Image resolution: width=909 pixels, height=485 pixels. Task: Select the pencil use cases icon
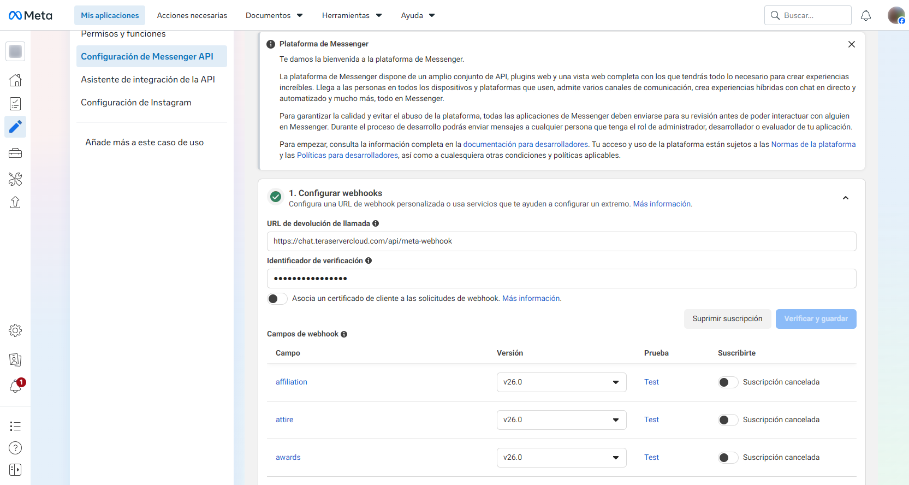click(x=15, y=127)
